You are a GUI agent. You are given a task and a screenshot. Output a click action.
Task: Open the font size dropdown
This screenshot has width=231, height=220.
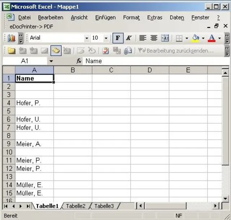point(106,38)
